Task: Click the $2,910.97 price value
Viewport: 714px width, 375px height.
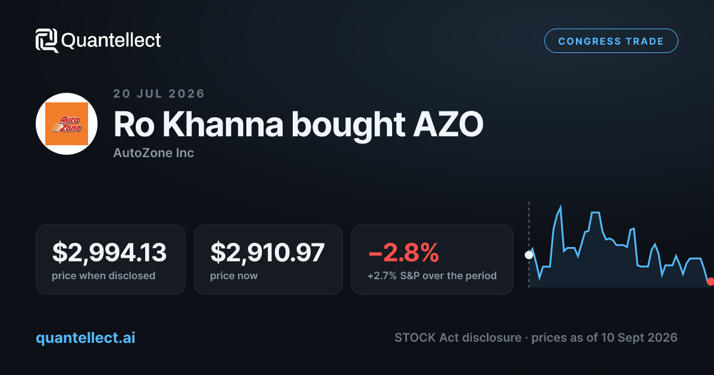Action: (x=268, y=252)
